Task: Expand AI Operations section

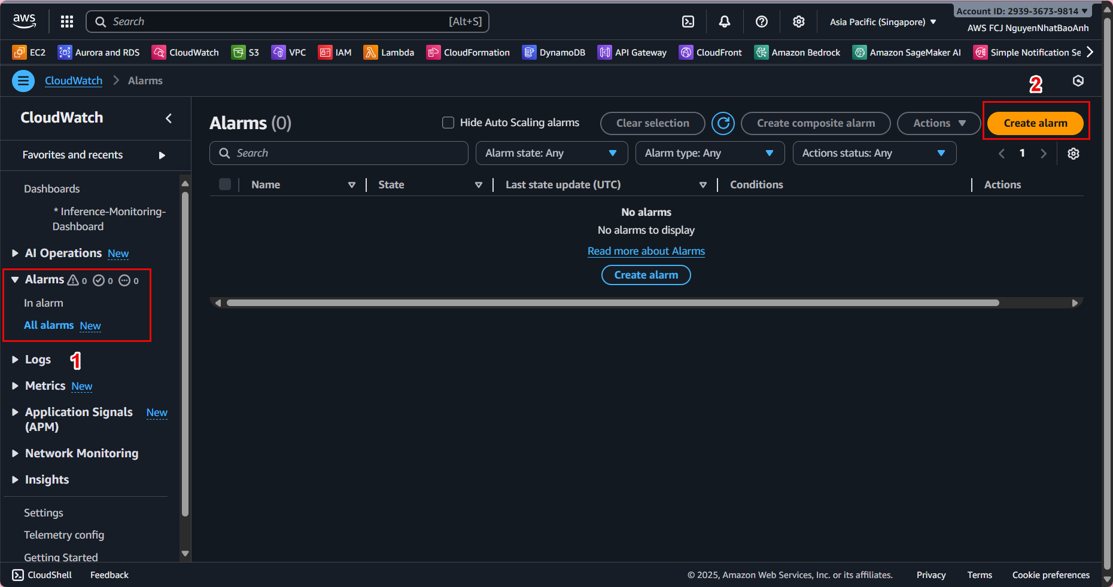Action: (15, 253)
